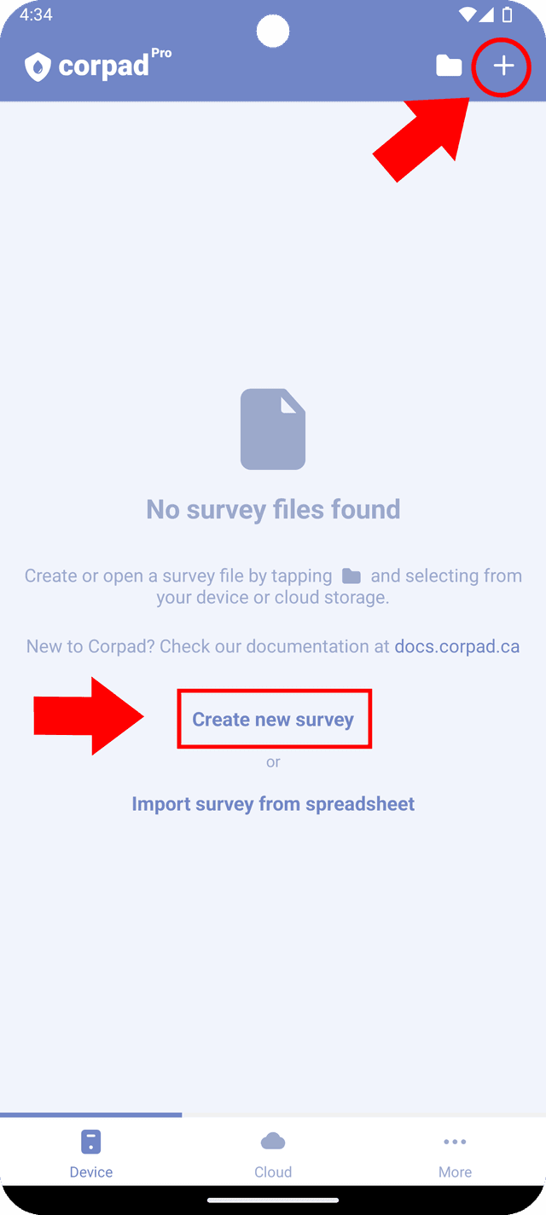Open the More tab
This screenshot has height=1215, width=546.
(455, 1152)
